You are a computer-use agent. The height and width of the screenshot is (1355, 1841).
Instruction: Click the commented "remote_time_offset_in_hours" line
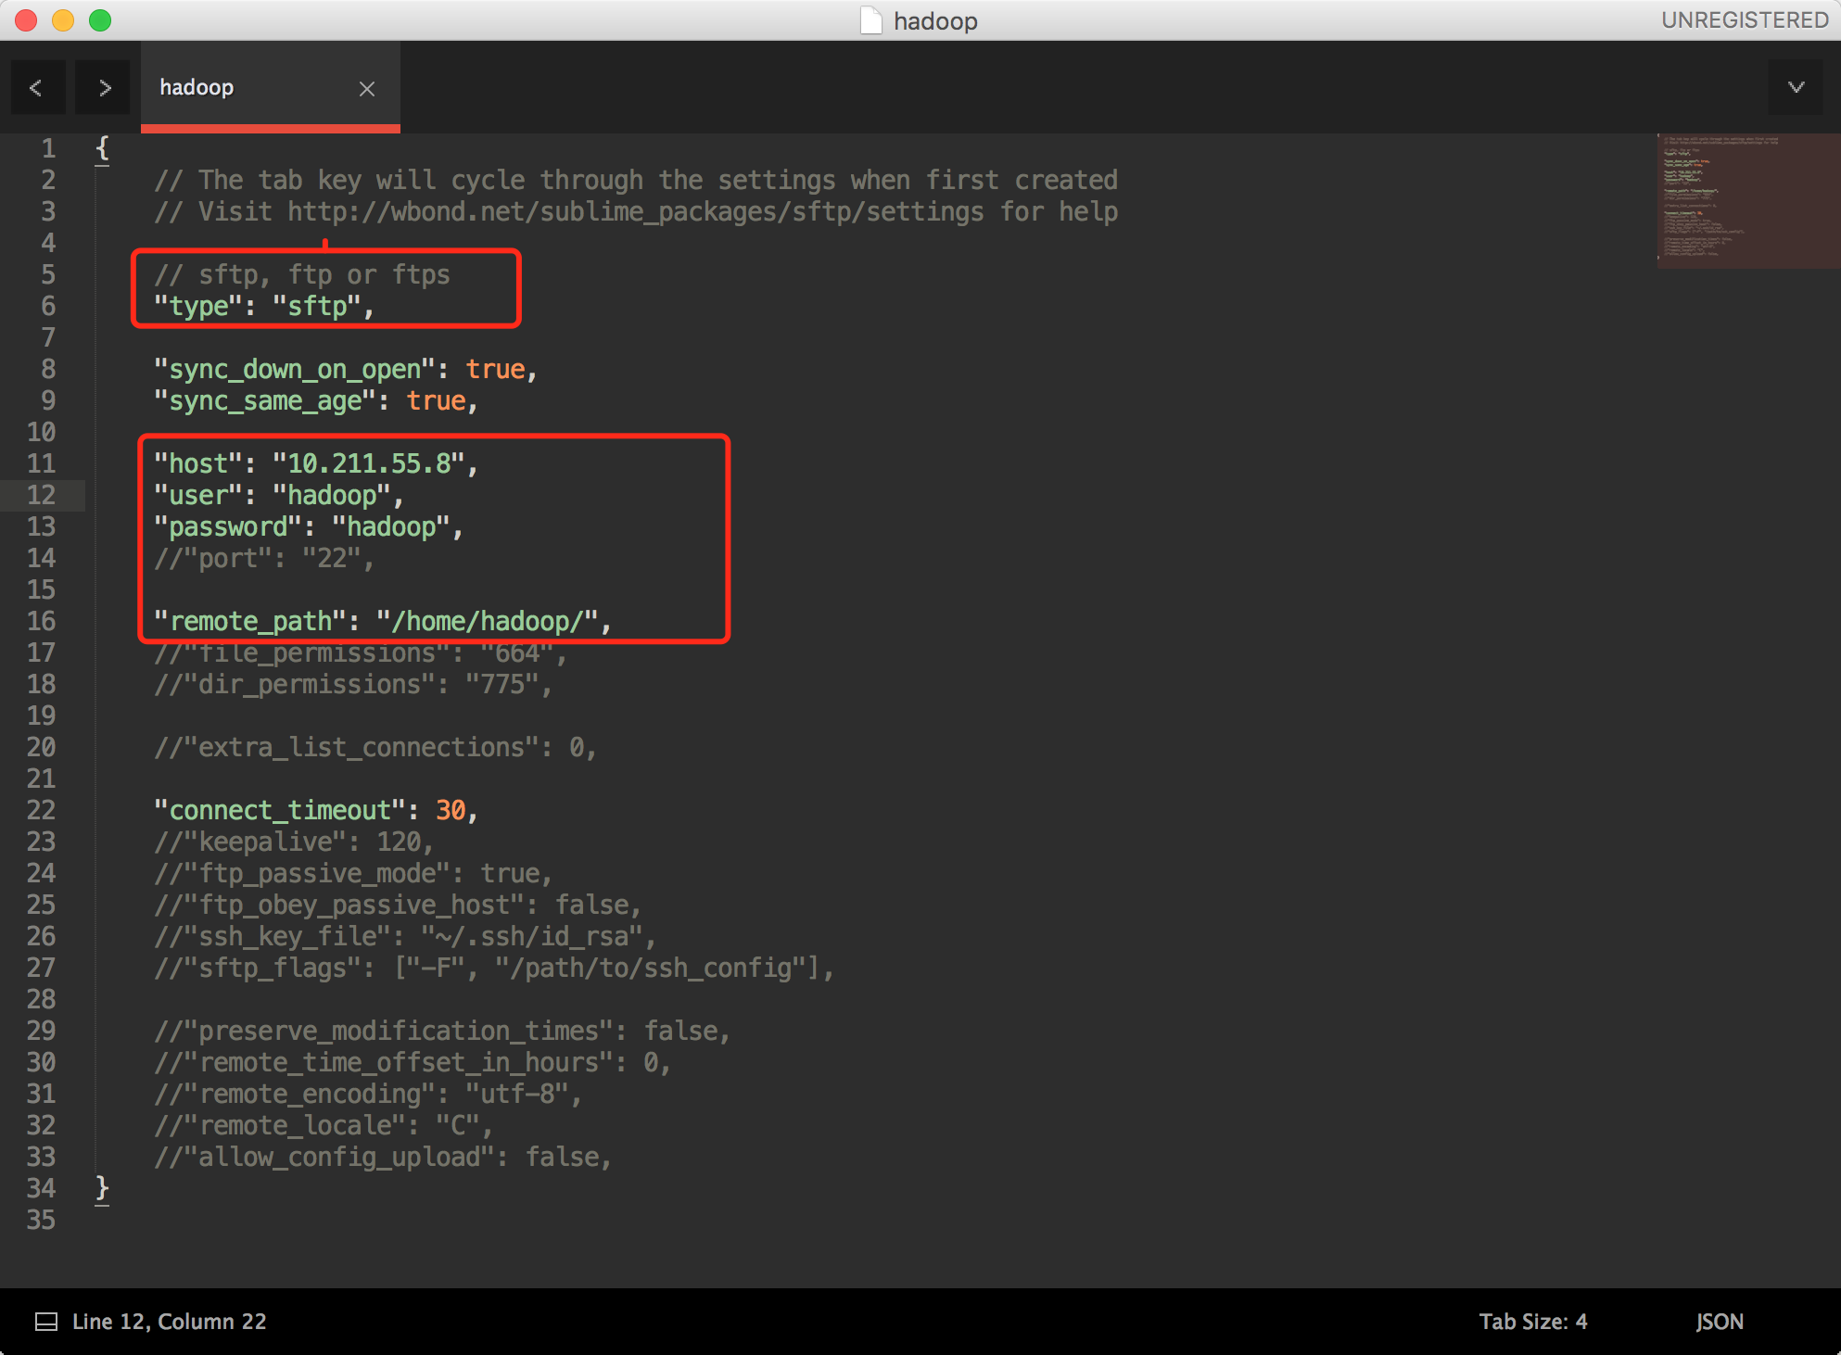(413, 1062)
